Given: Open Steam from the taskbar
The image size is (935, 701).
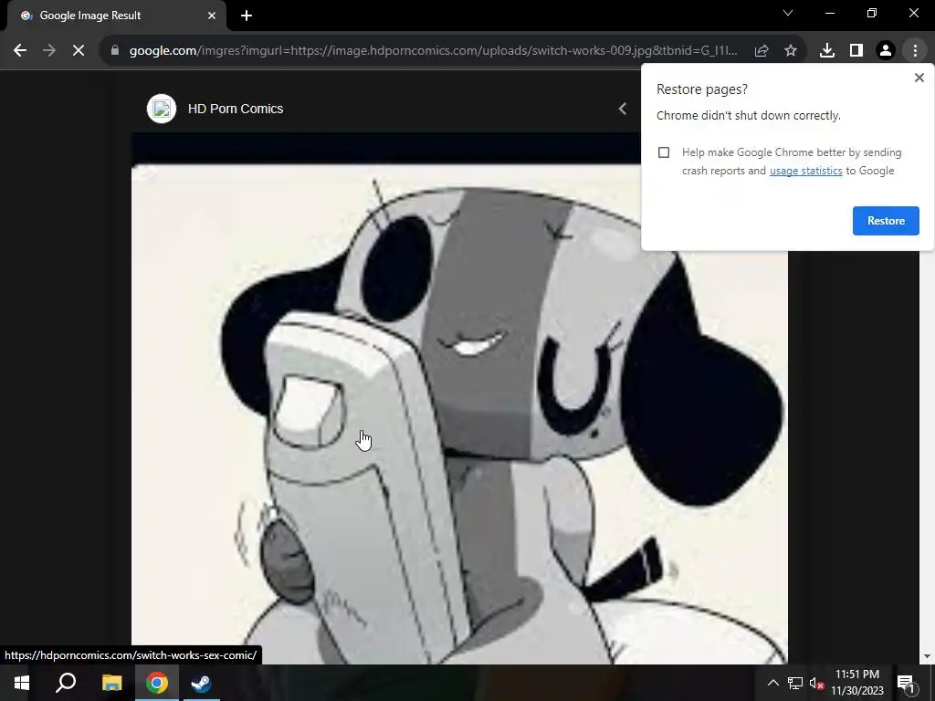Looking at the screenshot, I should [x=201, y=683].
